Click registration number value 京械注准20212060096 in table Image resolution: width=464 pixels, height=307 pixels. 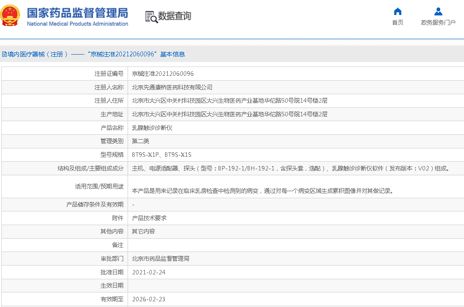tap(162, 74)
